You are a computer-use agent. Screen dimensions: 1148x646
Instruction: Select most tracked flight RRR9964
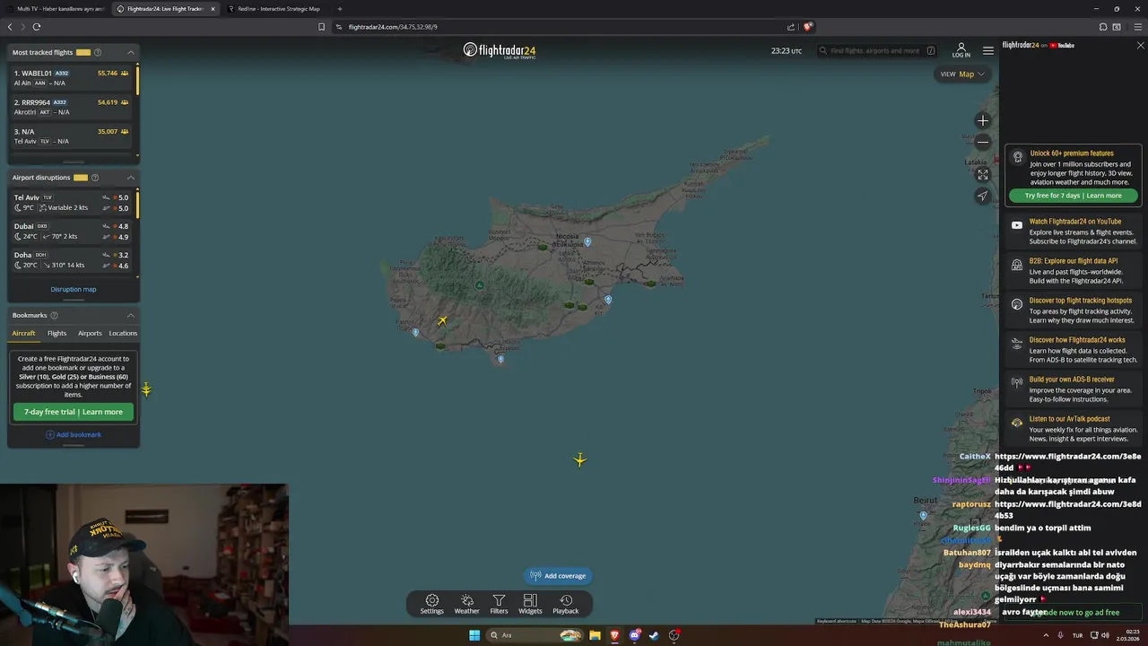(71, 107)
